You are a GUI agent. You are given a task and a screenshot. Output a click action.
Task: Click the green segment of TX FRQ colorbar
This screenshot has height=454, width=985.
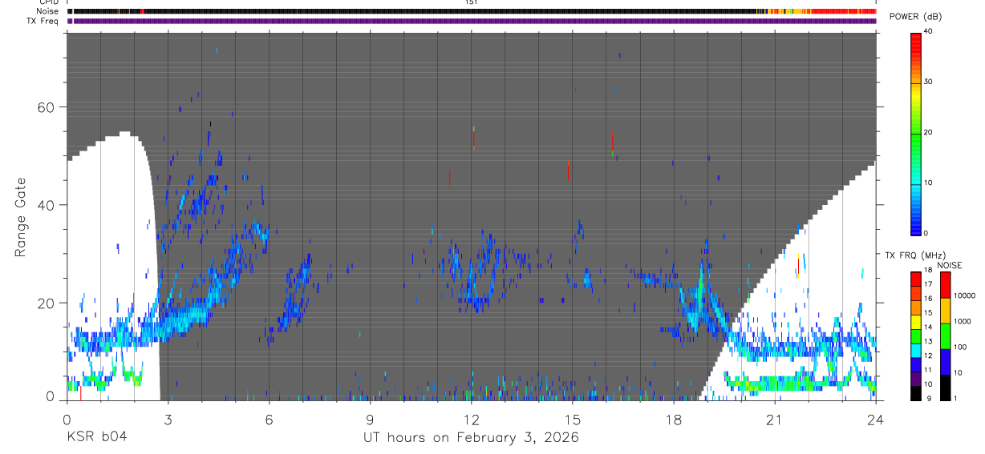[x=916, y=335]
